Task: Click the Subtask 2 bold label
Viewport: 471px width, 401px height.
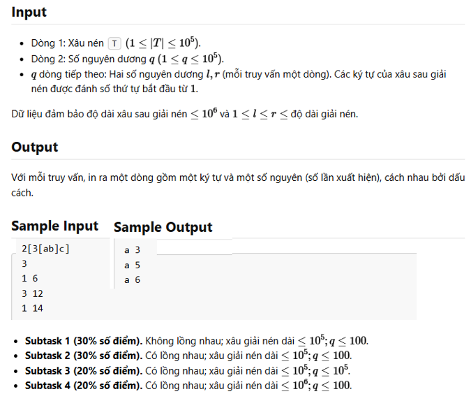Action: pos(84,356)
